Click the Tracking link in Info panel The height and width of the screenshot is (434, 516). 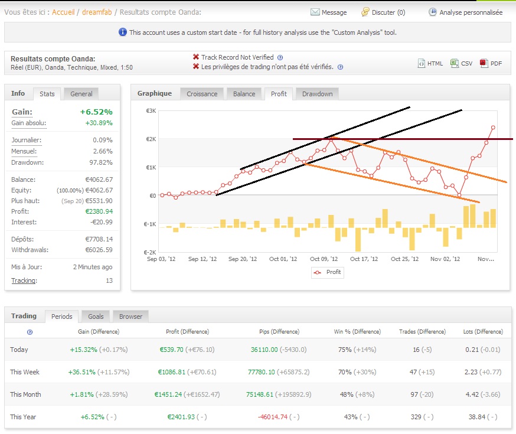click(24, 280)
